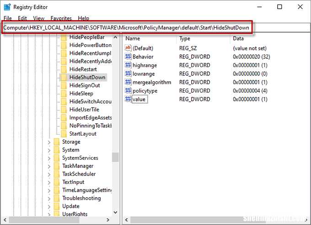This screenshot has height=225, width=311.
Task: Expand the Storage key
Action: pos(49,142)
